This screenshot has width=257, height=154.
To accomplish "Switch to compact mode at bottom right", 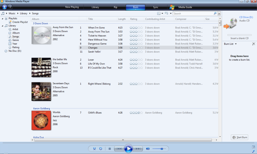I will [x=254, y=151].
